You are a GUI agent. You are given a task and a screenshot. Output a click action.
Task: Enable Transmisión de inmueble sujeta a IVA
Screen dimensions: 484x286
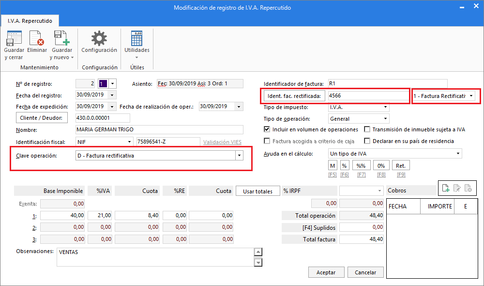click(367, 129)
